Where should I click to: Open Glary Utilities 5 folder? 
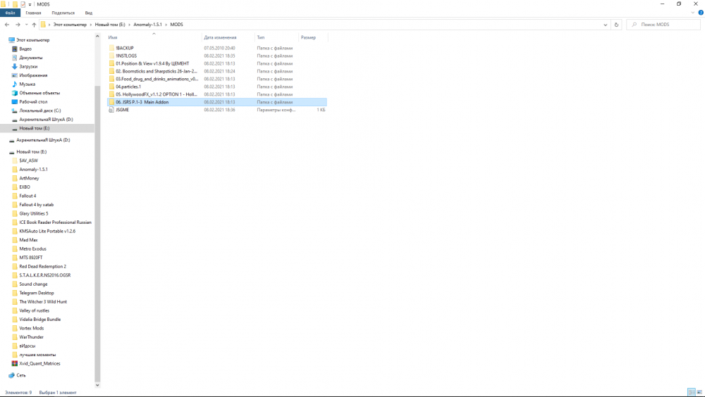pos(33,214)
